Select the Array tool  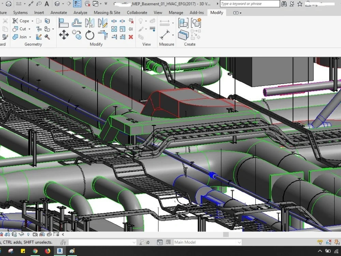pos(114,29)
